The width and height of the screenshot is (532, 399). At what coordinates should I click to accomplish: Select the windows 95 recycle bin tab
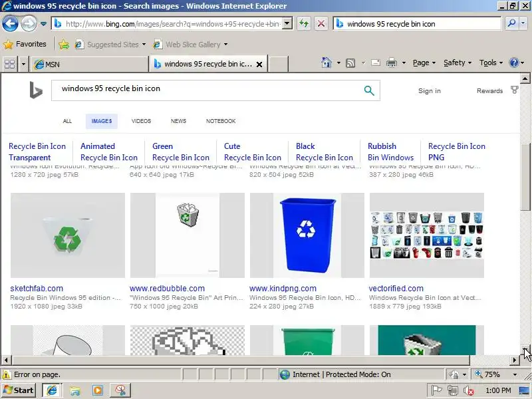click(203, 64)
